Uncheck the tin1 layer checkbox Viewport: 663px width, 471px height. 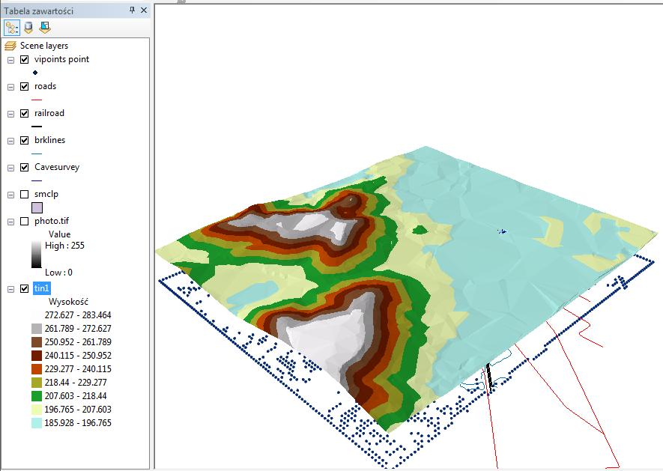[25, 289]
